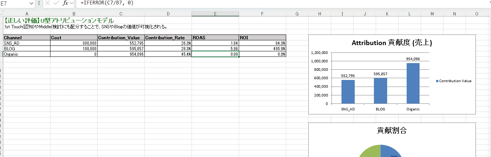Select the cost cell 300,000

pyautogui.click(x=74, y=43)
